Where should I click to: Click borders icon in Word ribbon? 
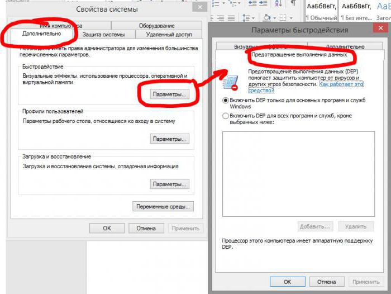pos(283,18)
